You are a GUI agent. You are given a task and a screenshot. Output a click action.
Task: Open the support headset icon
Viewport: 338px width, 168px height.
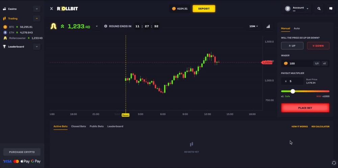click(x=334, y=163)
